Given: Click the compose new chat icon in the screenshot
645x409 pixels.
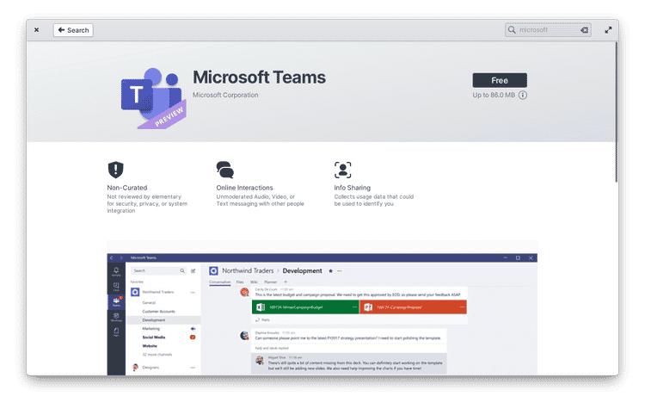Looking at the screenshot, I should (193, 270).
